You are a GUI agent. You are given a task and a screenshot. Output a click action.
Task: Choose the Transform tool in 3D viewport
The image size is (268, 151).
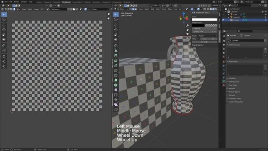116,40
